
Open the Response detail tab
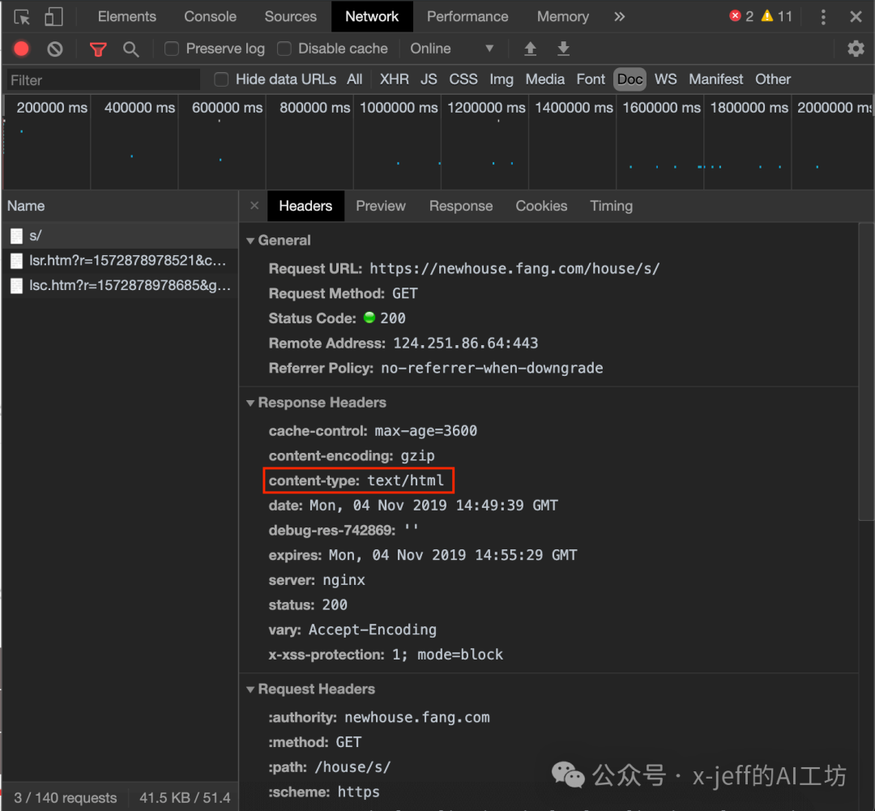coord(461,206)
